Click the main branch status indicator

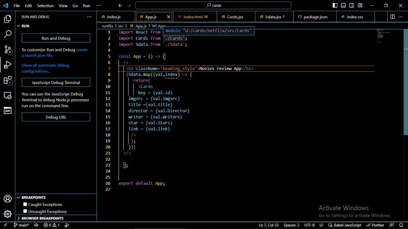click(21, 225)
